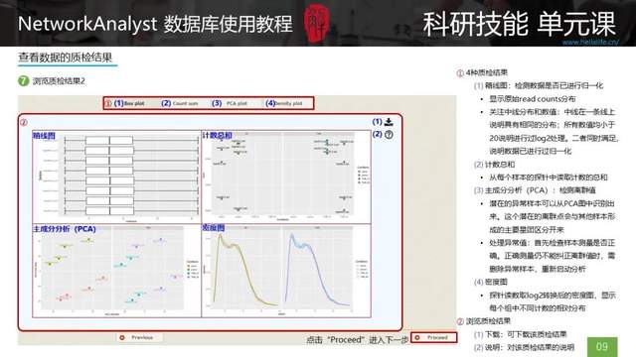
Task: Click the green step 7 badge
Action: pos(24,81)
